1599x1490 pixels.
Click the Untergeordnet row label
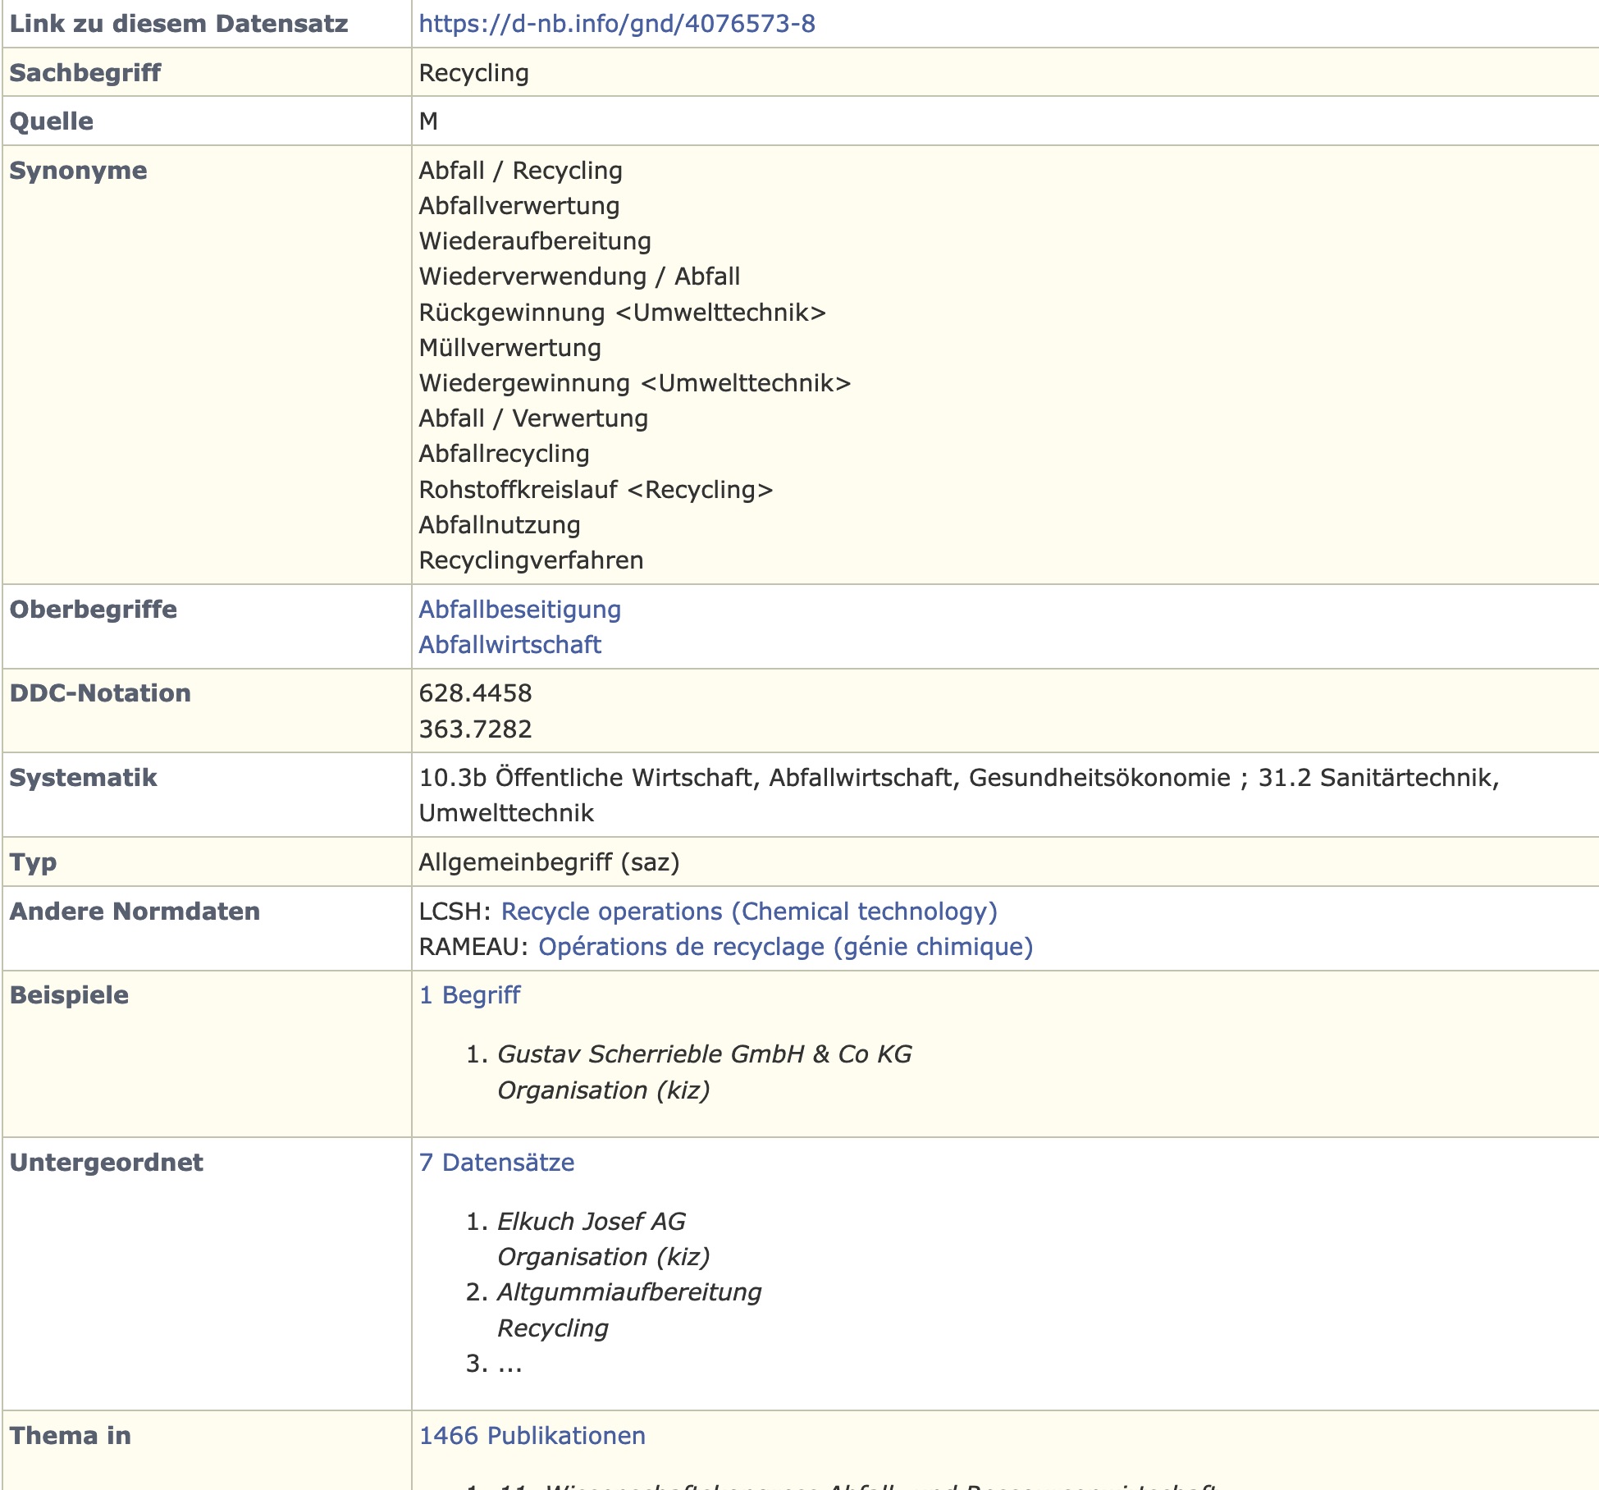click(106, 1163)
